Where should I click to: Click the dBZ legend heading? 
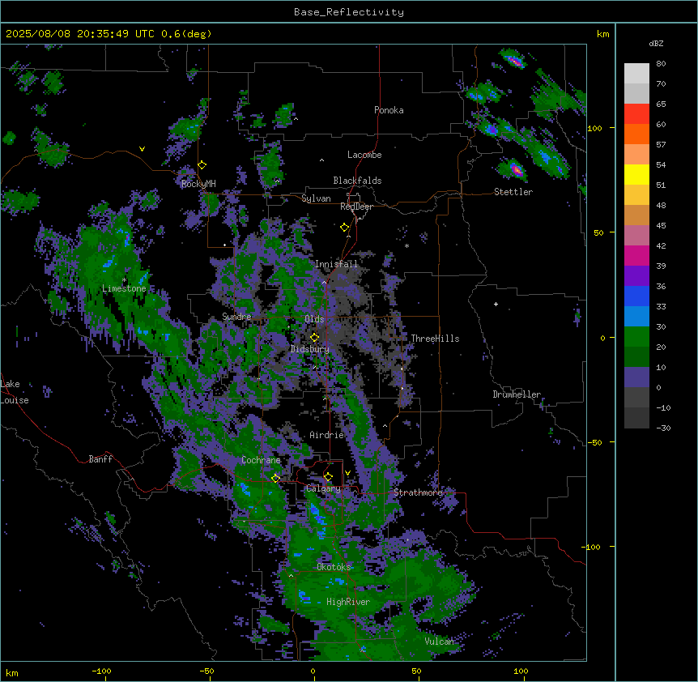pyautogui.click(x=656, y=44)
